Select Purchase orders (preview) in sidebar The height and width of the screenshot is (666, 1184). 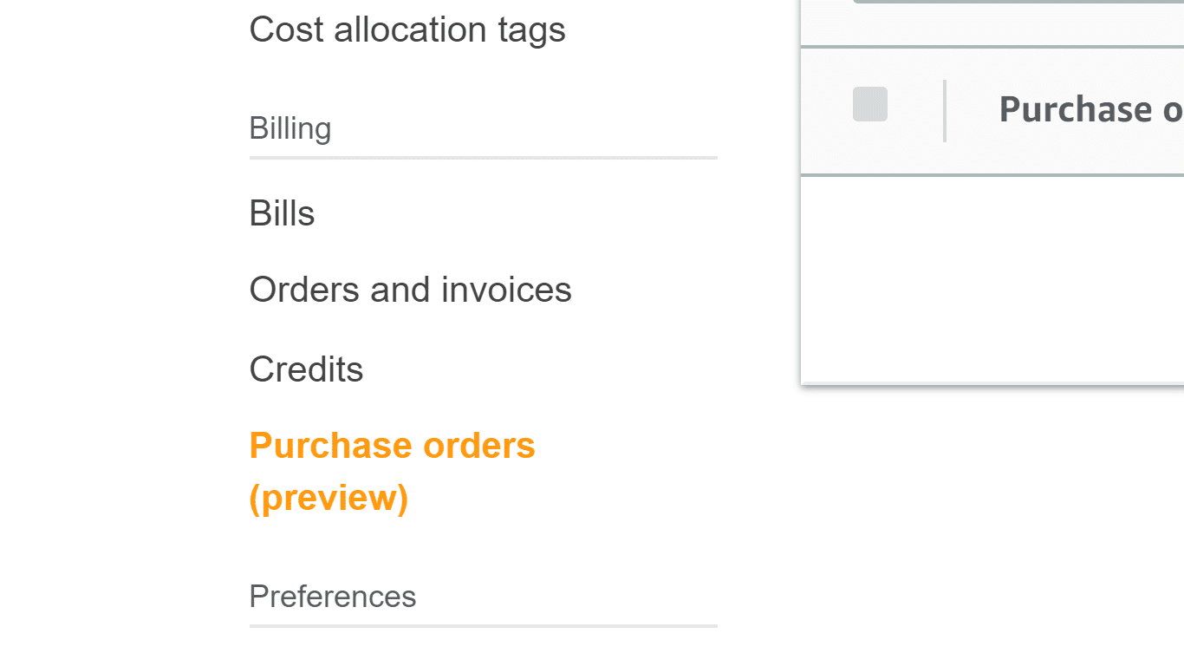(x=392, y=445)
